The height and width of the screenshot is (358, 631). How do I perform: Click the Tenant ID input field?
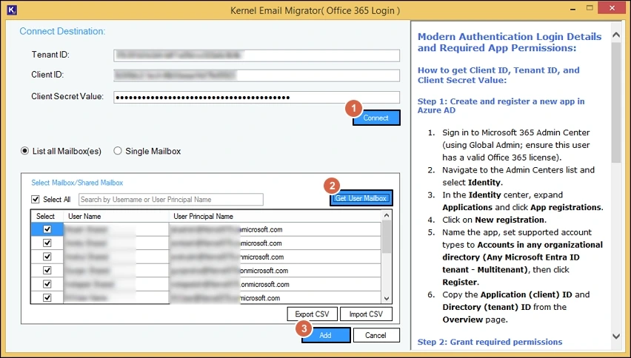[x=256, y=55]
